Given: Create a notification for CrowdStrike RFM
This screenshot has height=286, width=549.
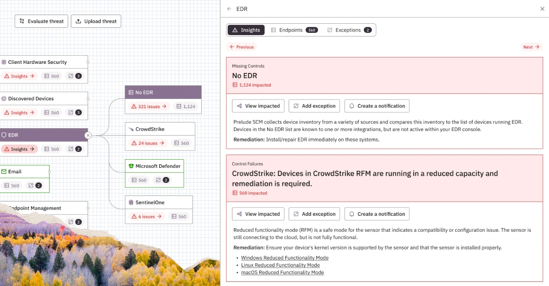Looking at the screenshot, I should 377,214.
